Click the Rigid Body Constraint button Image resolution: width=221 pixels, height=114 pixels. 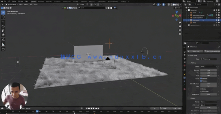pos(212,51)
